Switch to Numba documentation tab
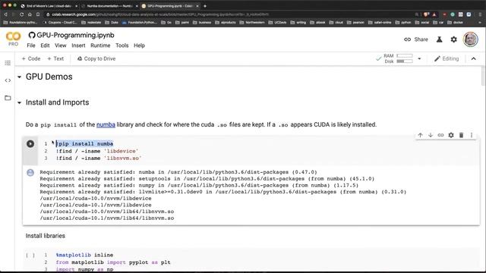Screen dimensions: 486x273 click(x=109, y=6)
